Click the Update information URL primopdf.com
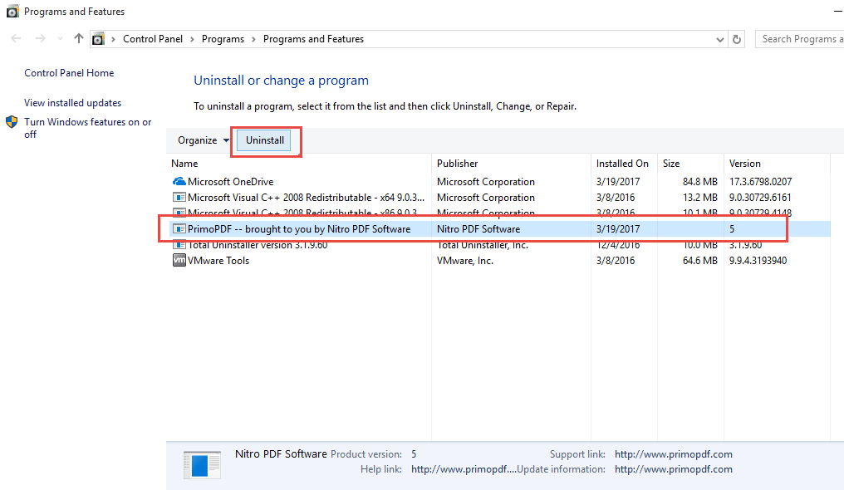This screenshot has width=844, height=490. 674,469
